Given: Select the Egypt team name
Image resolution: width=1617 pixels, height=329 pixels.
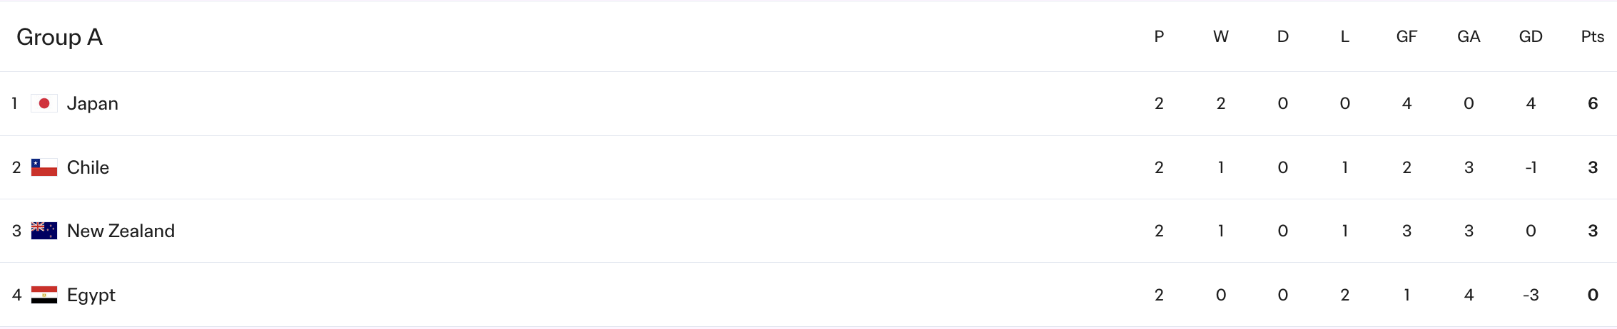Looking at the screenshot, I should click(91, 295).
